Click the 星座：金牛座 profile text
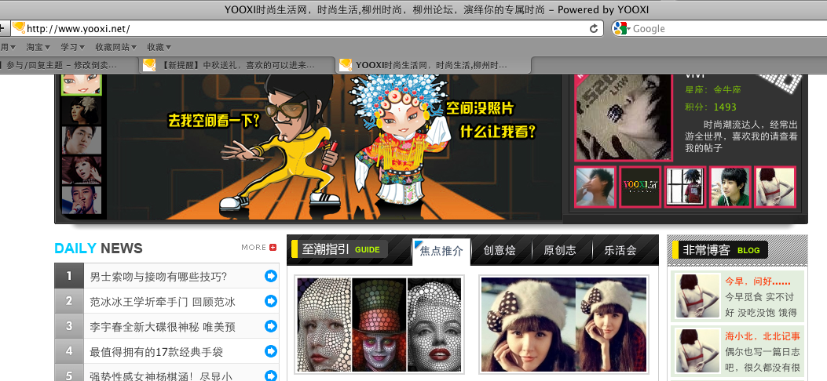 click(x=712, y=89)
